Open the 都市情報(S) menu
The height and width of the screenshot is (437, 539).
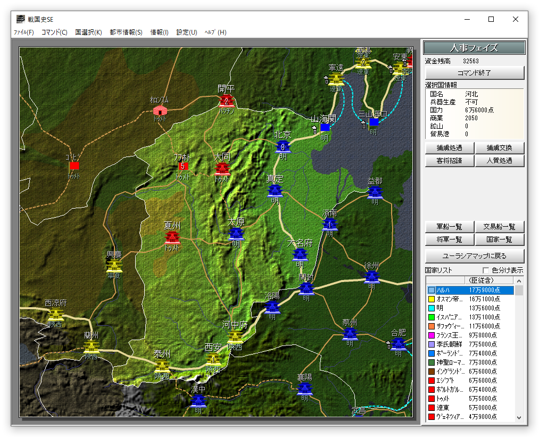click(x=126, y=32)
